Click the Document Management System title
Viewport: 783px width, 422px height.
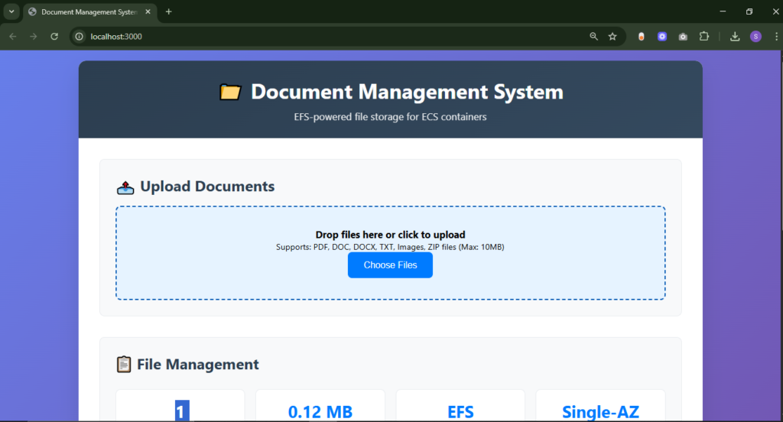[x=407, y=92]
